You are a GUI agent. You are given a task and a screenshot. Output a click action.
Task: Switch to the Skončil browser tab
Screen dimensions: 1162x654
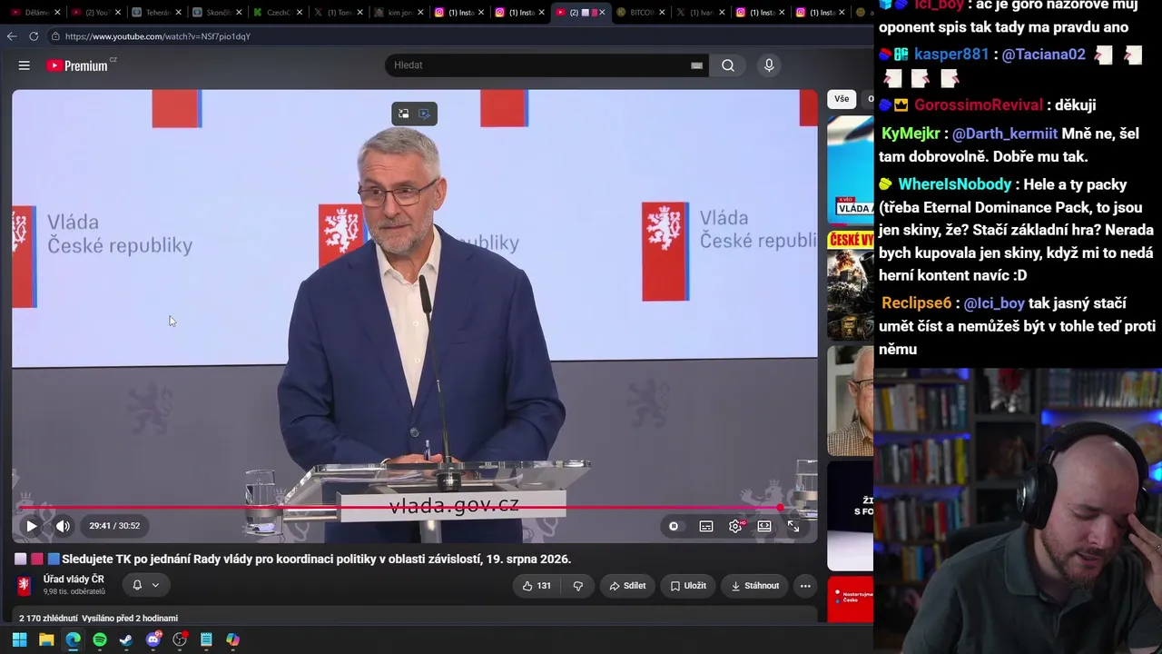pos(218,13)
